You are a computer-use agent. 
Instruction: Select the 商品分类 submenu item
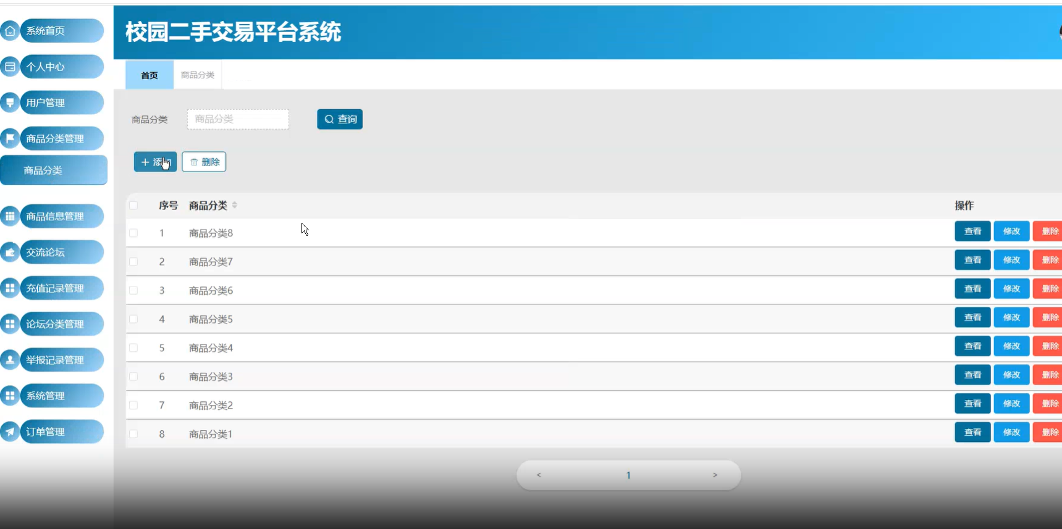coord(54,170)
